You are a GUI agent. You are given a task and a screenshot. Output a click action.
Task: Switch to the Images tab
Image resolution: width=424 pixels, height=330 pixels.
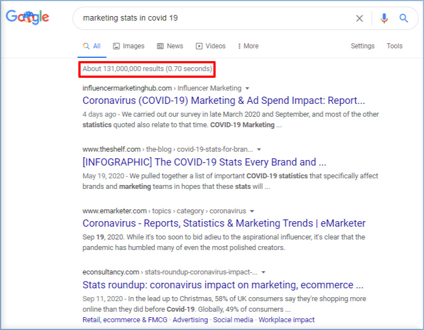[x=129, y=46]
